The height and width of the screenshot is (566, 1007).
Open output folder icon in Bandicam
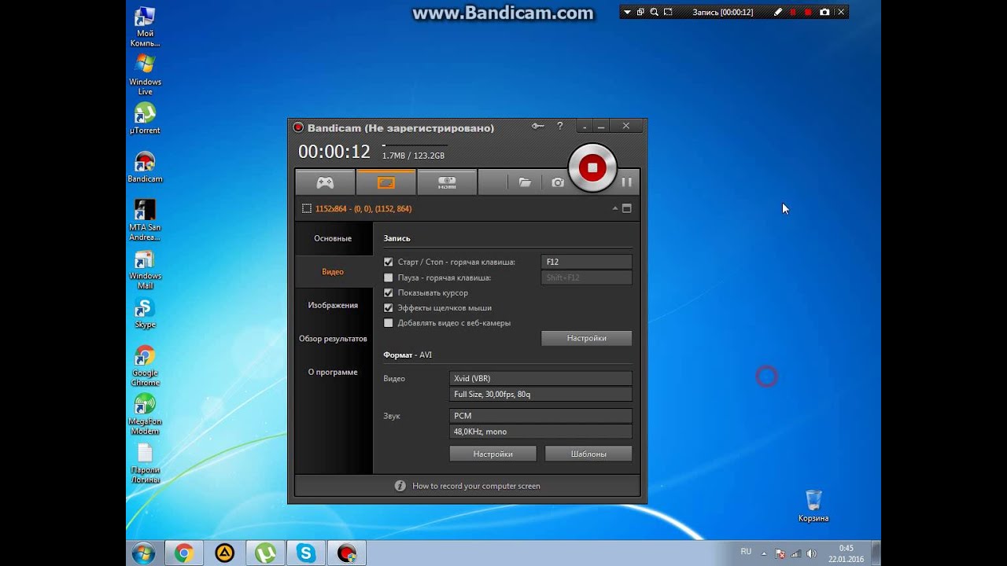[525, 182]
